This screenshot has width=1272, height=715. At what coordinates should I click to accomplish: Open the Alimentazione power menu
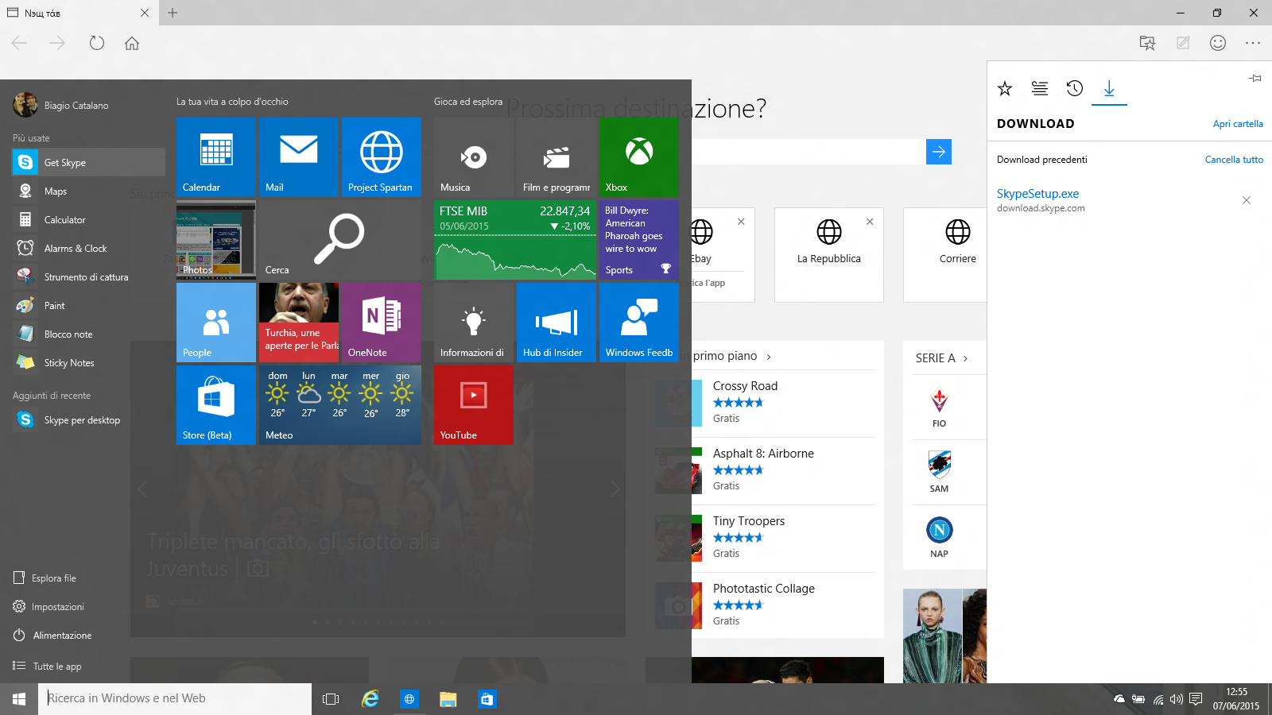[x=52, y=636]
